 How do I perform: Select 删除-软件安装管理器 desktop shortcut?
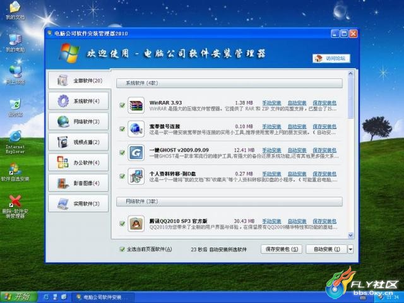tap(15, 206)
